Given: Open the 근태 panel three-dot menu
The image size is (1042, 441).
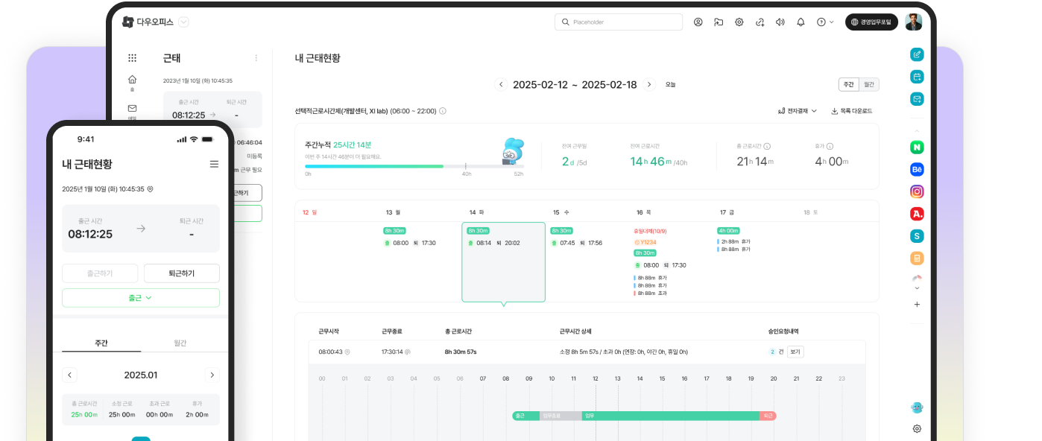Looking at the screenshot, I should pos(256,58).
